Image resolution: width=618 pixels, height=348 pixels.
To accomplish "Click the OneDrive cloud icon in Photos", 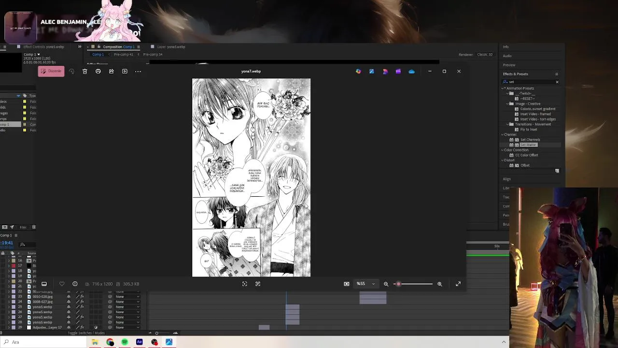I will [411, 72].
